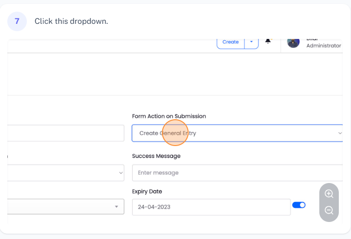Click the 'Click this dropdown.' instruction text
The width and height of the screenshot is (351, 239).
[71, 21]
